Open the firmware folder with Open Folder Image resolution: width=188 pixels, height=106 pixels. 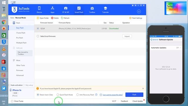(x=43, y=18)
